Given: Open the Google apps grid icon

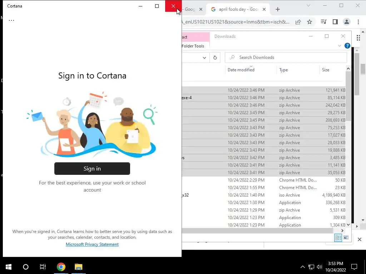Looking at the screenshot, I should pos(358,37).
